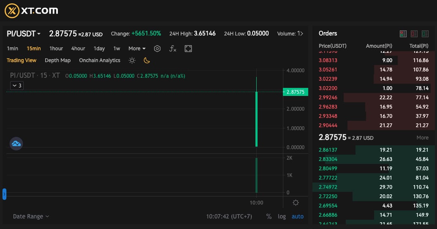Select the sell order priced 3.02239

(x=374, y=79)
